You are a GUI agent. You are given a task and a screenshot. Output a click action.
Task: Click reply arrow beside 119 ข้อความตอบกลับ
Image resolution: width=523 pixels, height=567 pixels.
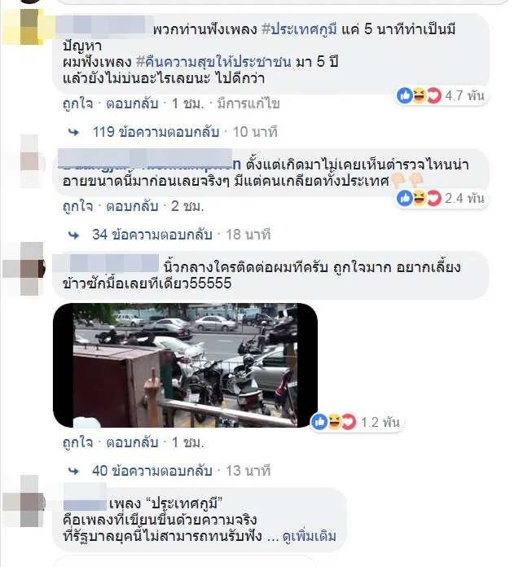coord(74,132)
